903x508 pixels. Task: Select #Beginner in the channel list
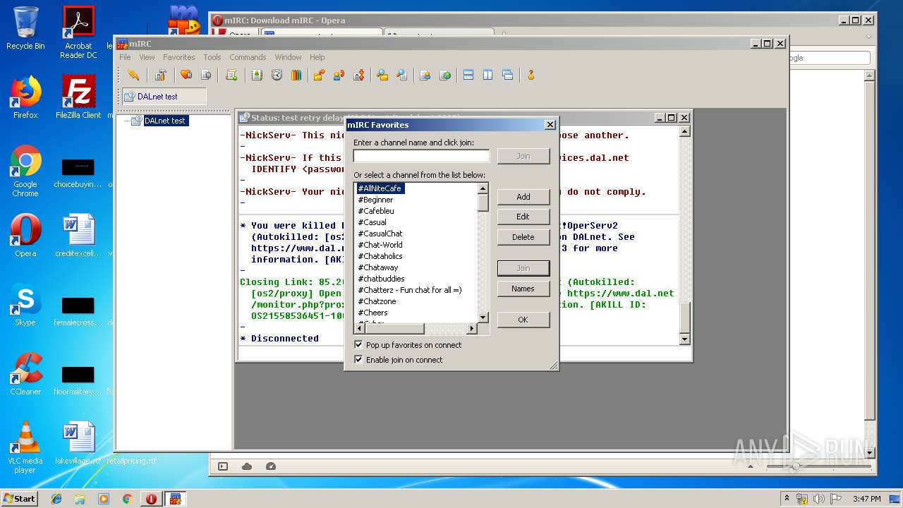tap(375, 200)
